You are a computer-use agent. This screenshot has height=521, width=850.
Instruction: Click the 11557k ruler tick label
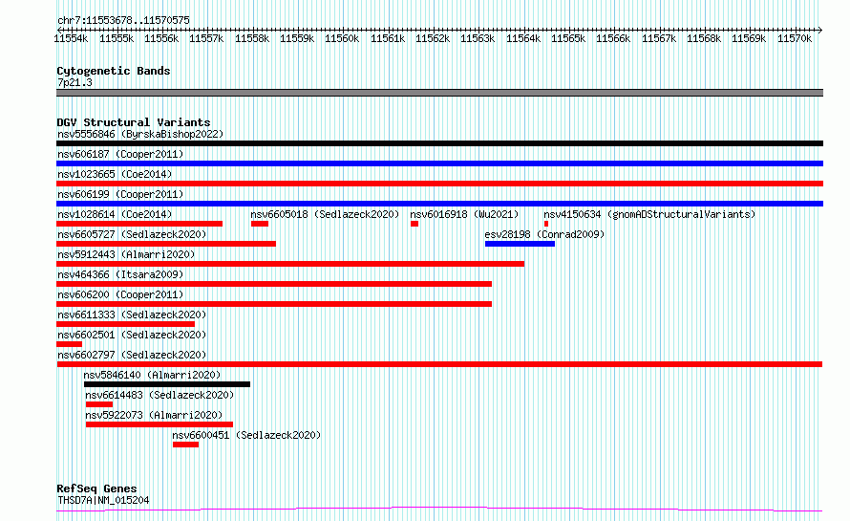206,38
